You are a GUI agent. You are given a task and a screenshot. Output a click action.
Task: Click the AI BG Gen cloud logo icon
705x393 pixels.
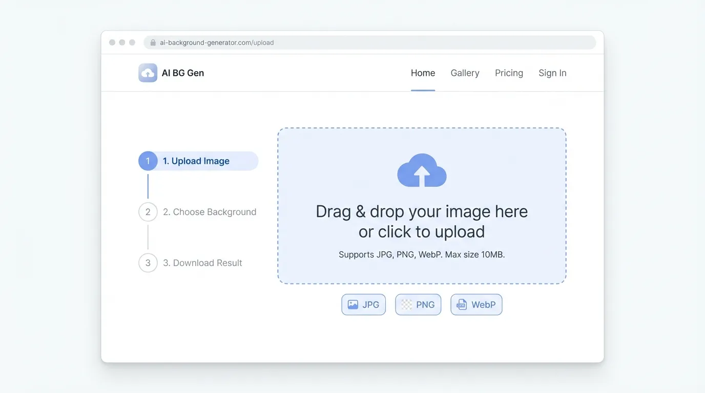click(148, 73)
